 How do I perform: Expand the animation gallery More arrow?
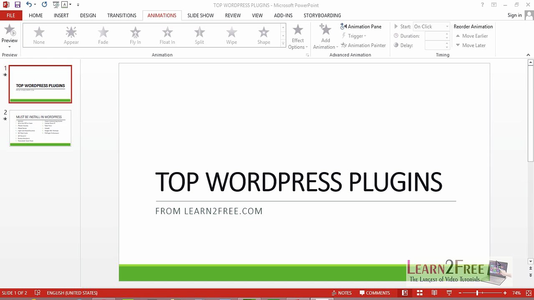click(x=283, y=43)
